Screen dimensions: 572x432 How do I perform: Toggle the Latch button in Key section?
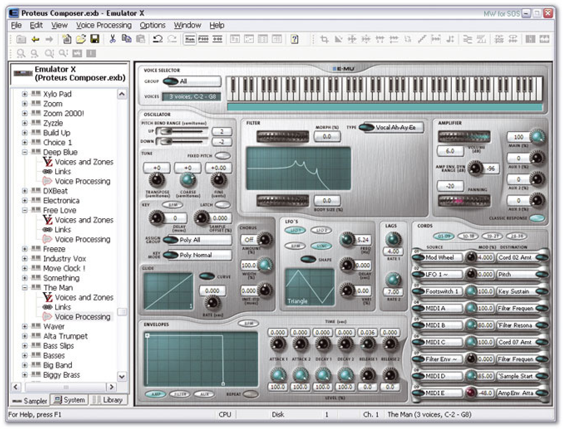click(x=223, y=205)
